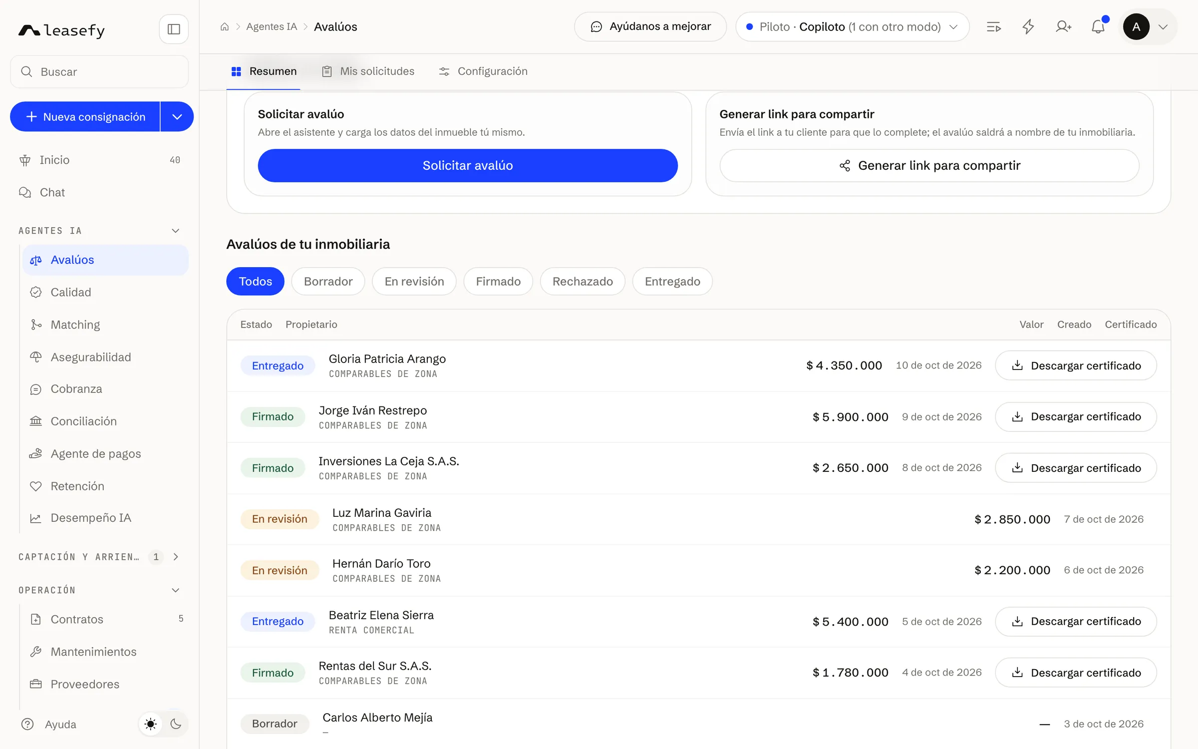The height and width of the screenshot is (749, 1198).
Task: Open notifications bell
Action: (x=1098, y=27)
